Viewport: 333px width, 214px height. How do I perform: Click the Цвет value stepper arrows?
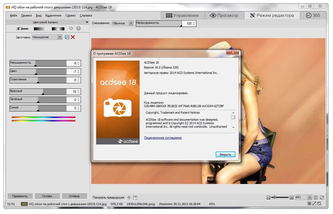[x=78, y=72]
